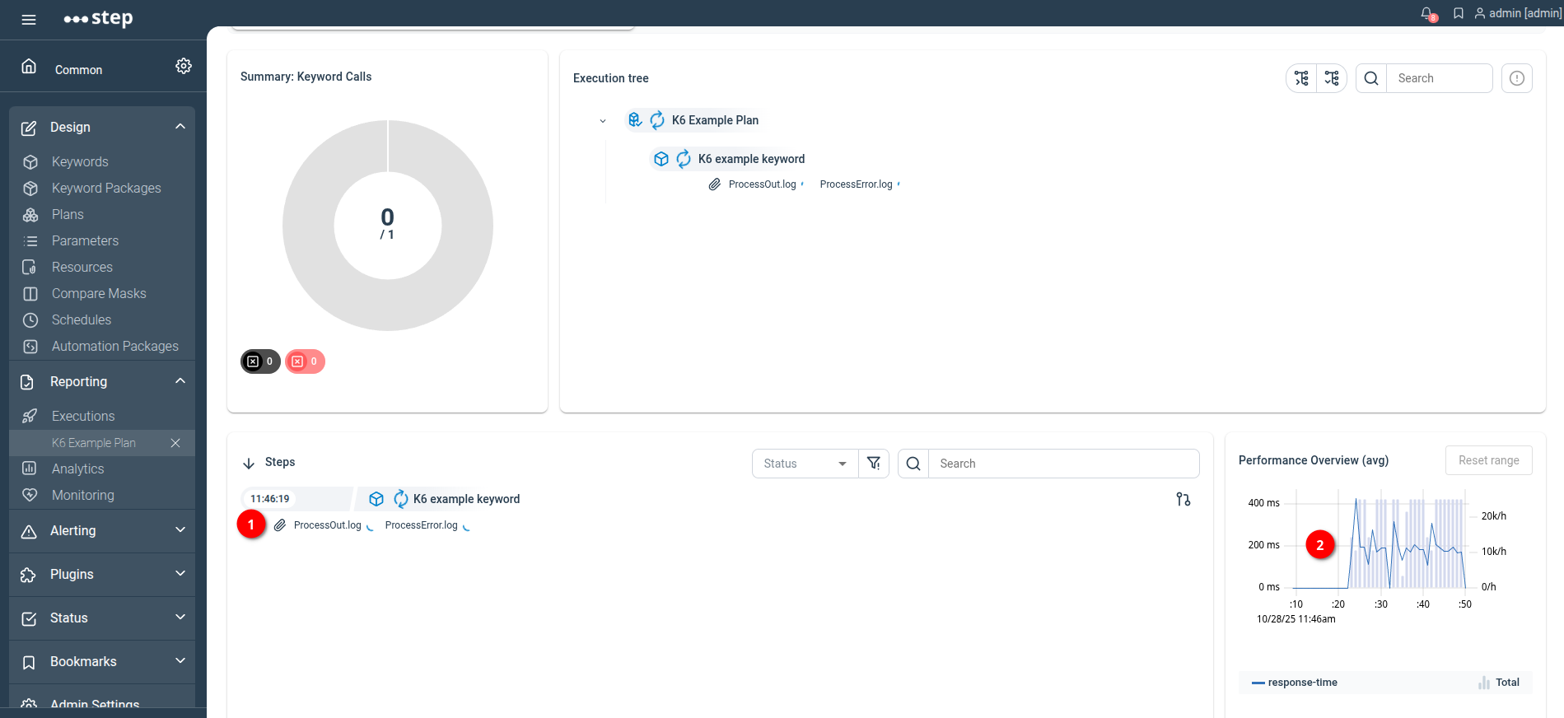This screenshot has width=1564, height=718.
Task: Open Executions list
Action: [x=83, y=417]
